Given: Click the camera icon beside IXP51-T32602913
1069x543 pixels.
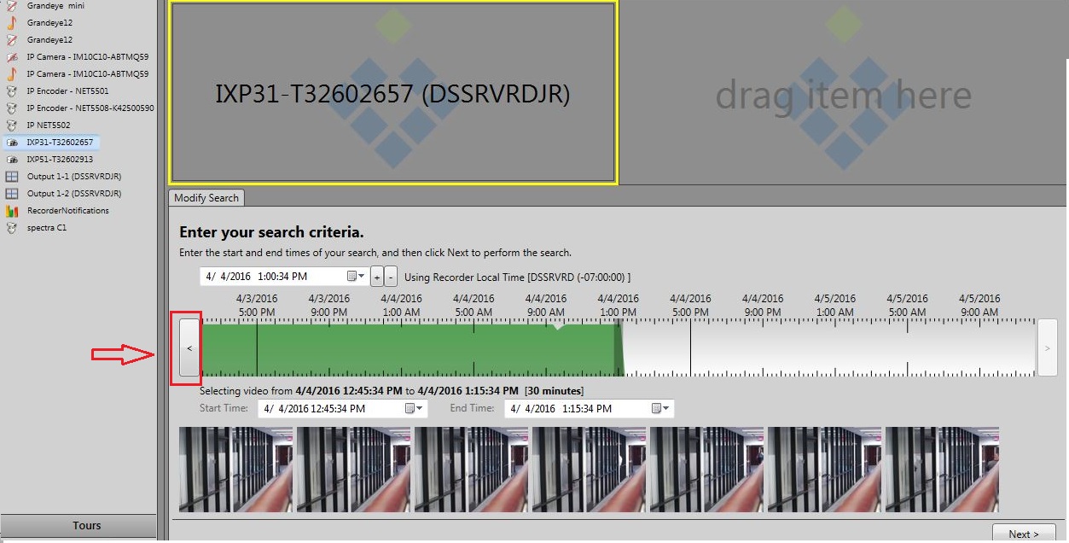Looking at the screenshot, I should point(12,160).
